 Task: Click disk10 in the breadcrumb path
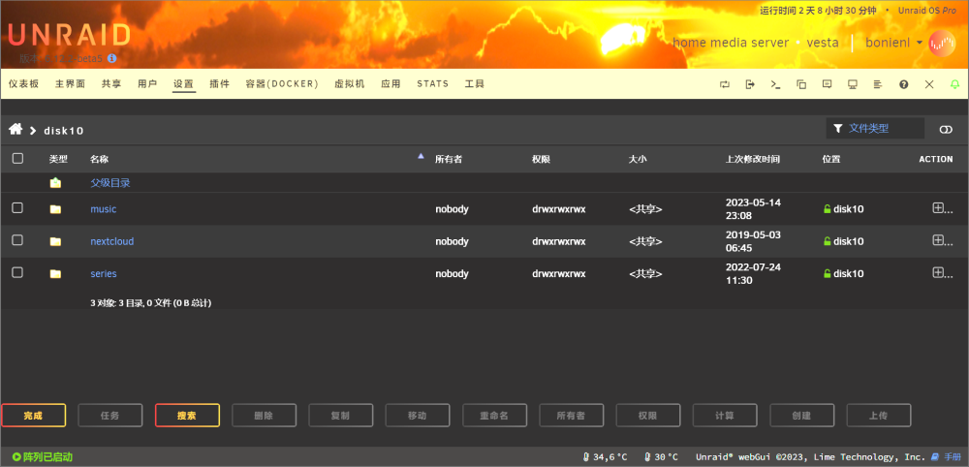64,131
